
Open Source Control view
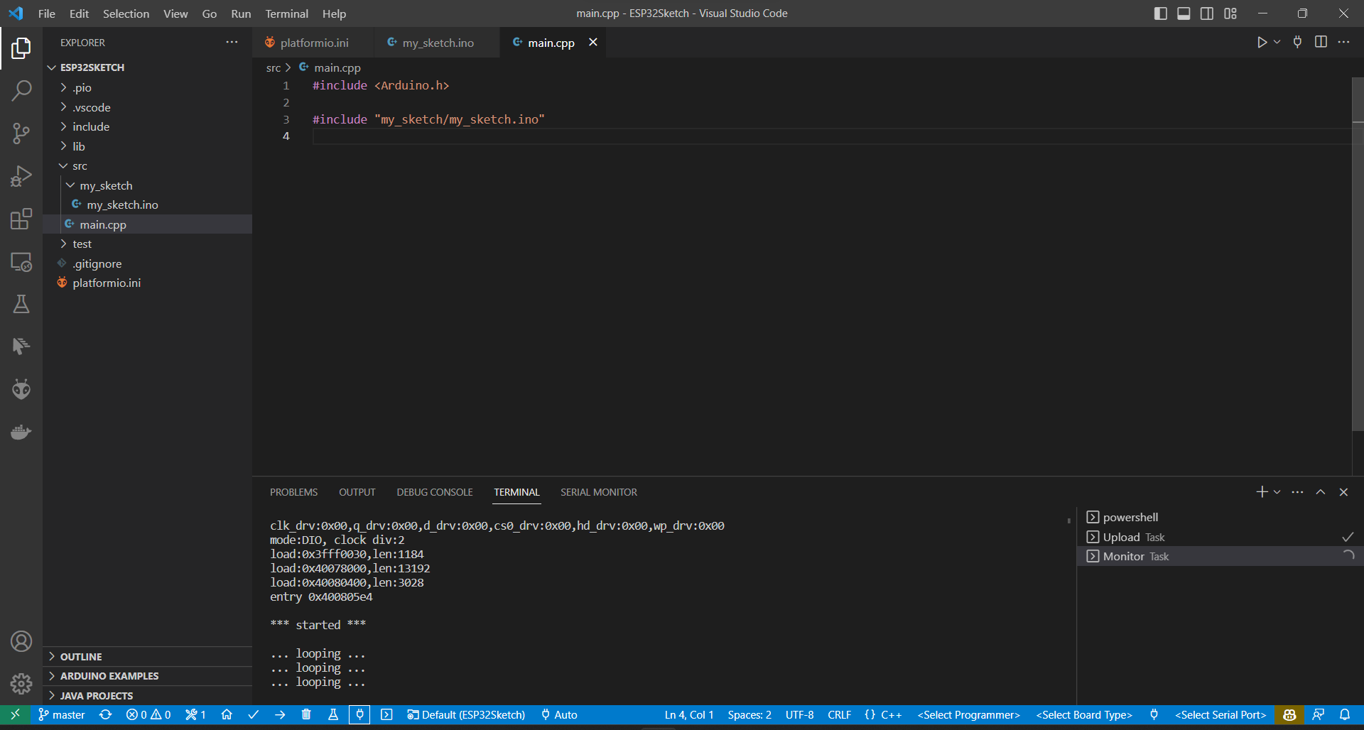pyautogui.click(x=21, y=134)
